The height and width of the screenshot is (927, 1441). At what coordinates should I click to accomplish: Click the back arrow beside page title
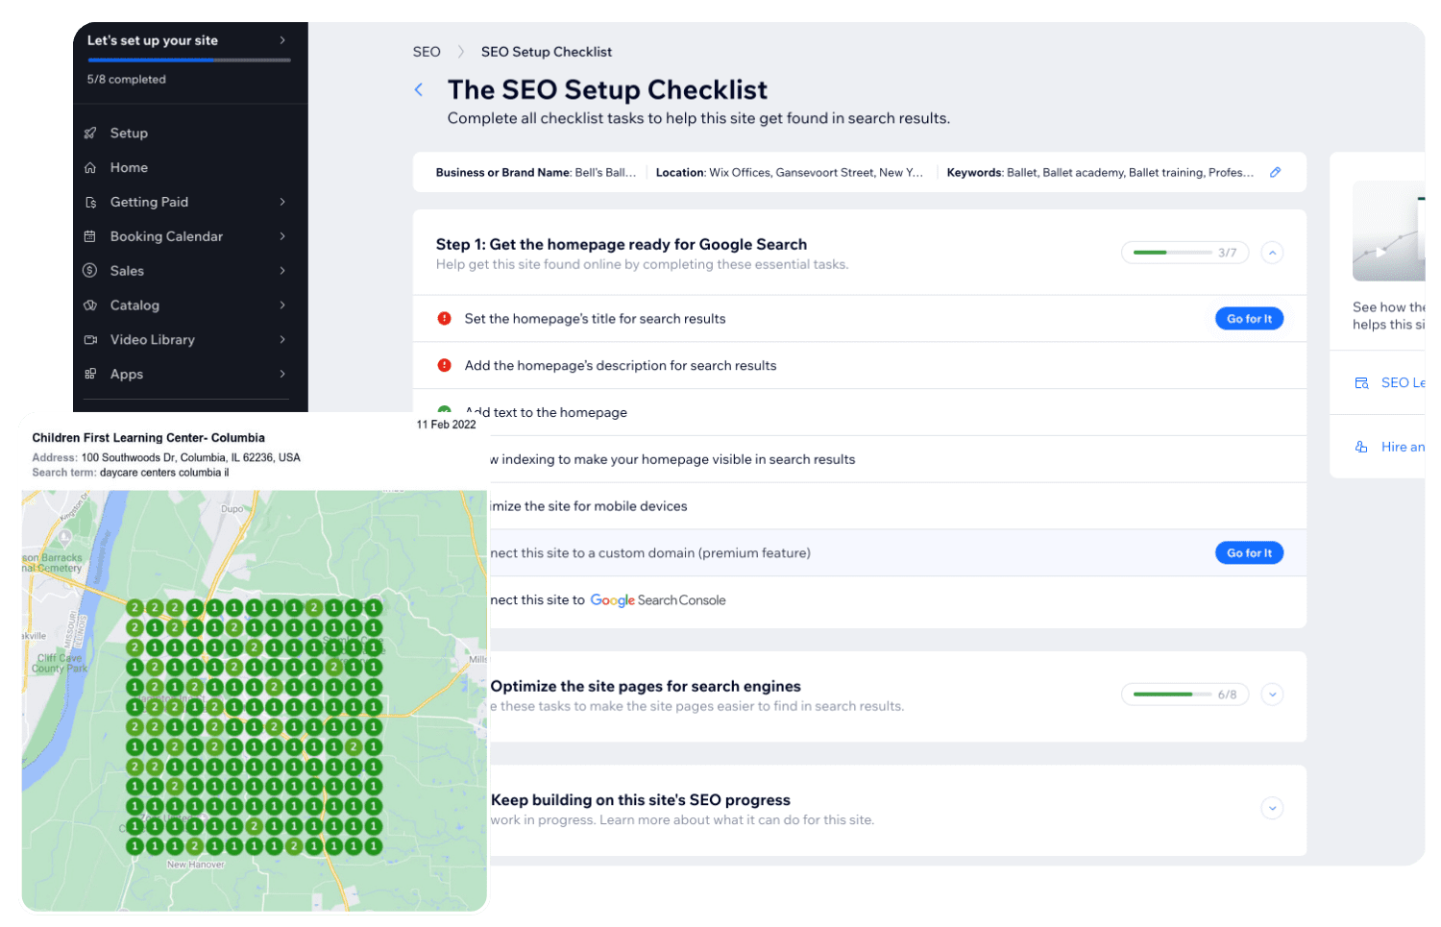coord(419,90)
